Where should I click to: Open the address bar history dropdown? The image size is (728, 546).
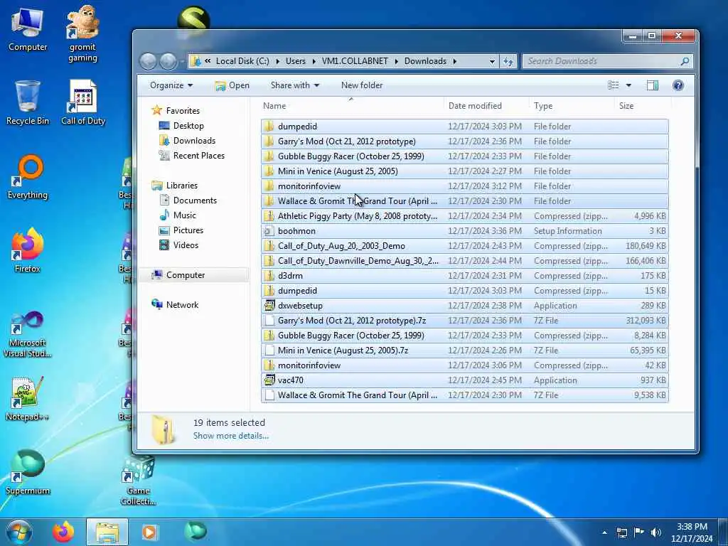click(492, 61)
